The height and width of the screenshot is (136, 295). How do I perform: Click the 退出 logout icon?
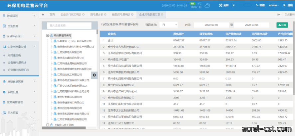coord(284,5)
